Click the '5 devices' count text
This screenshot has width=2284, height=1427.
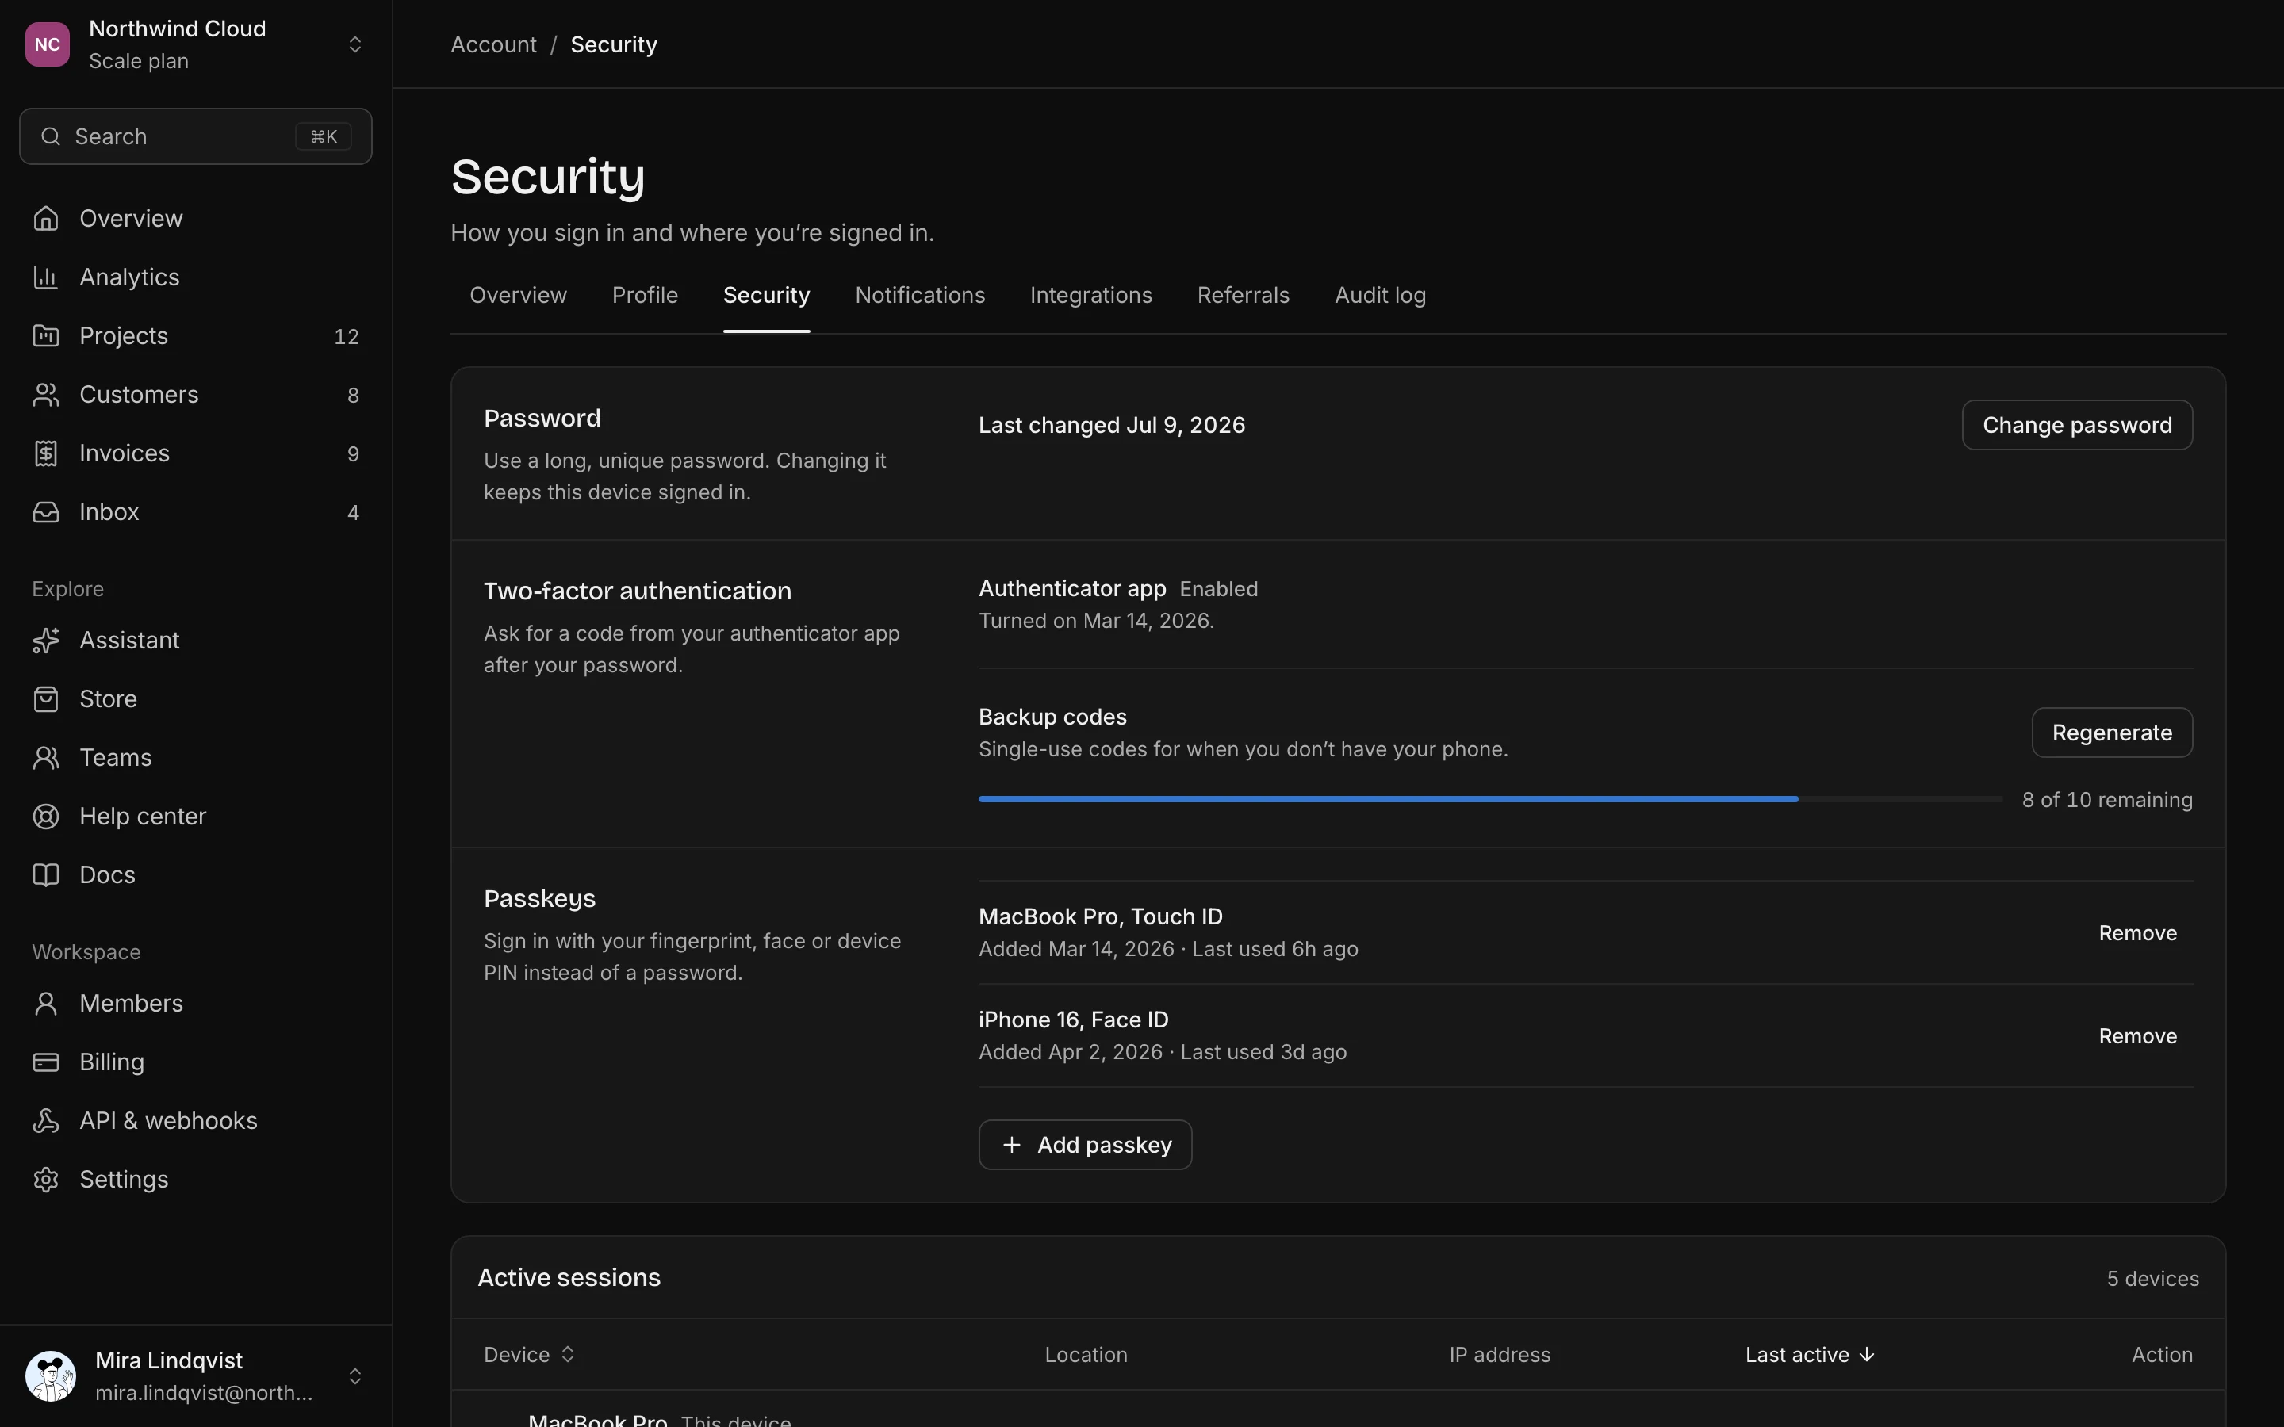click(x=2152, y=1278)
